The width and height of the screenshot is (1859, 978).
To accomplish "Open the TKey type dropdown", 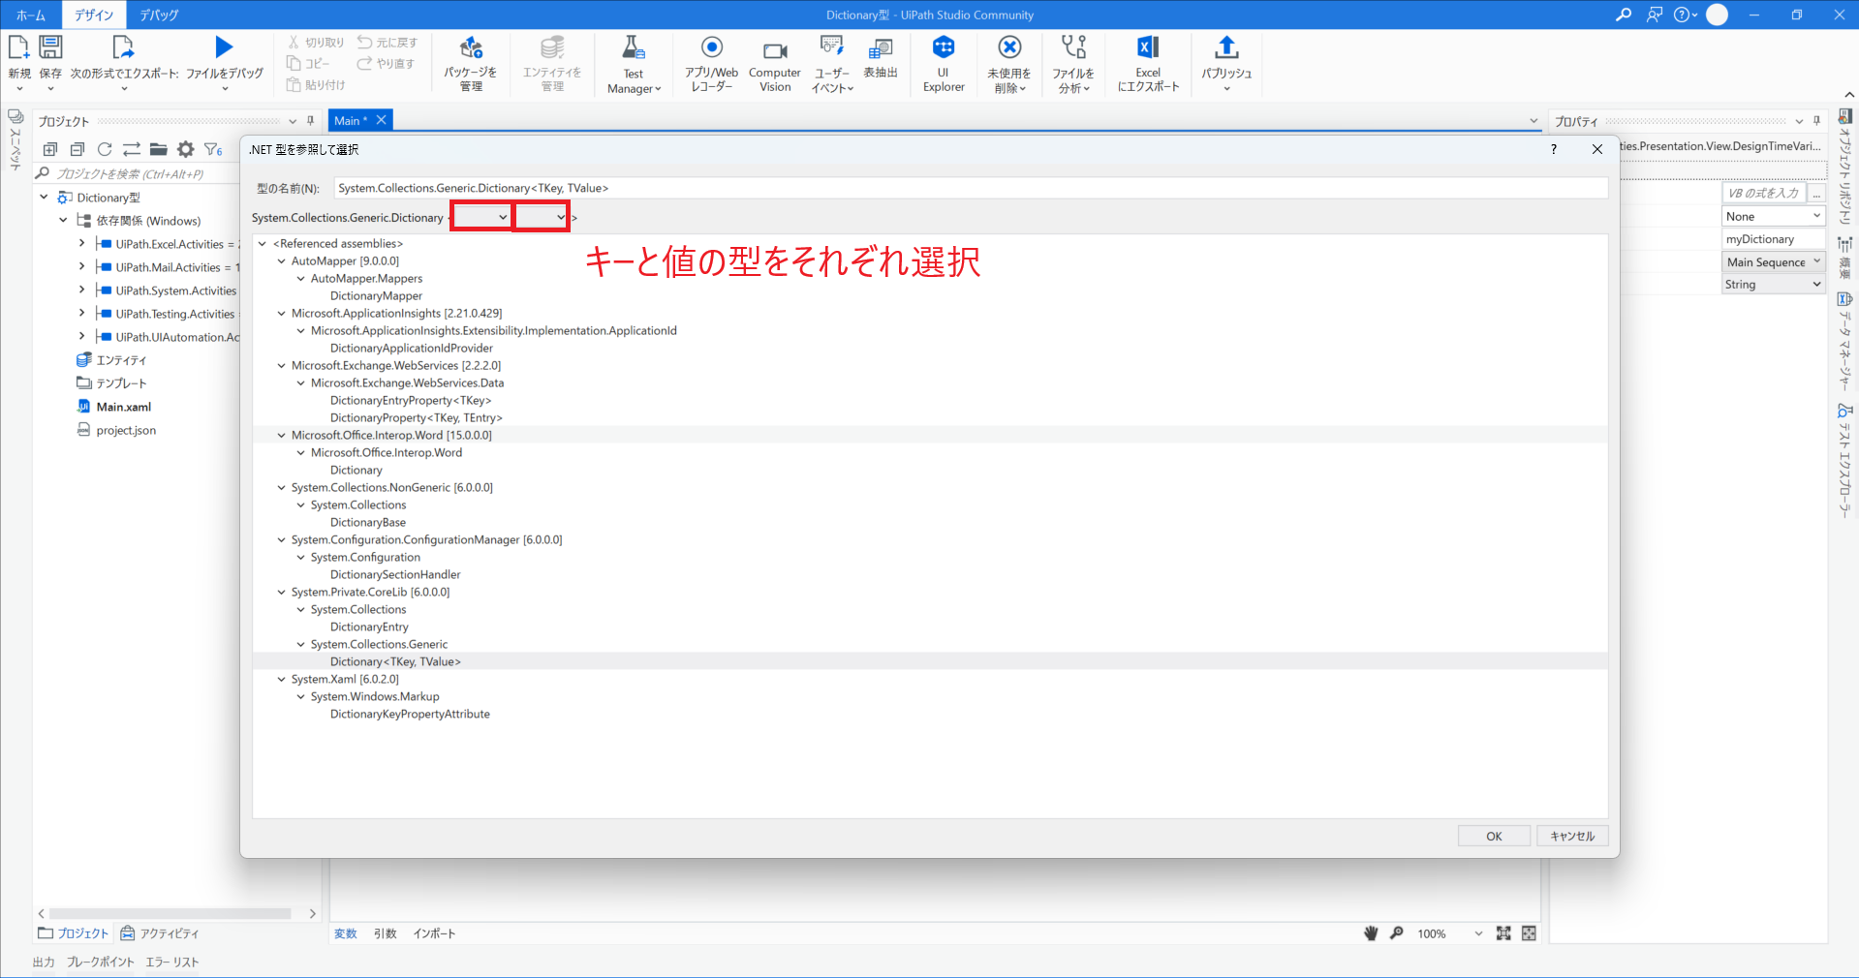I will coord(481,217).
